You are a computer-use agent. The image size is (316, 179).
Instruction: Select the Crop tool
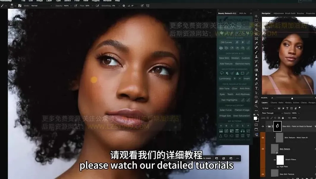pos(256,34)
